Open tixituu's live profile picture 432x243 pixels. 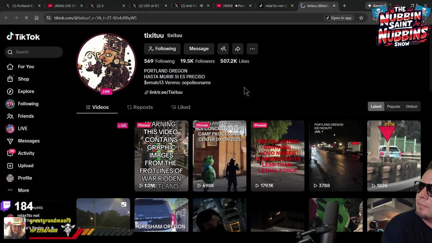click(x=106, y=63)
